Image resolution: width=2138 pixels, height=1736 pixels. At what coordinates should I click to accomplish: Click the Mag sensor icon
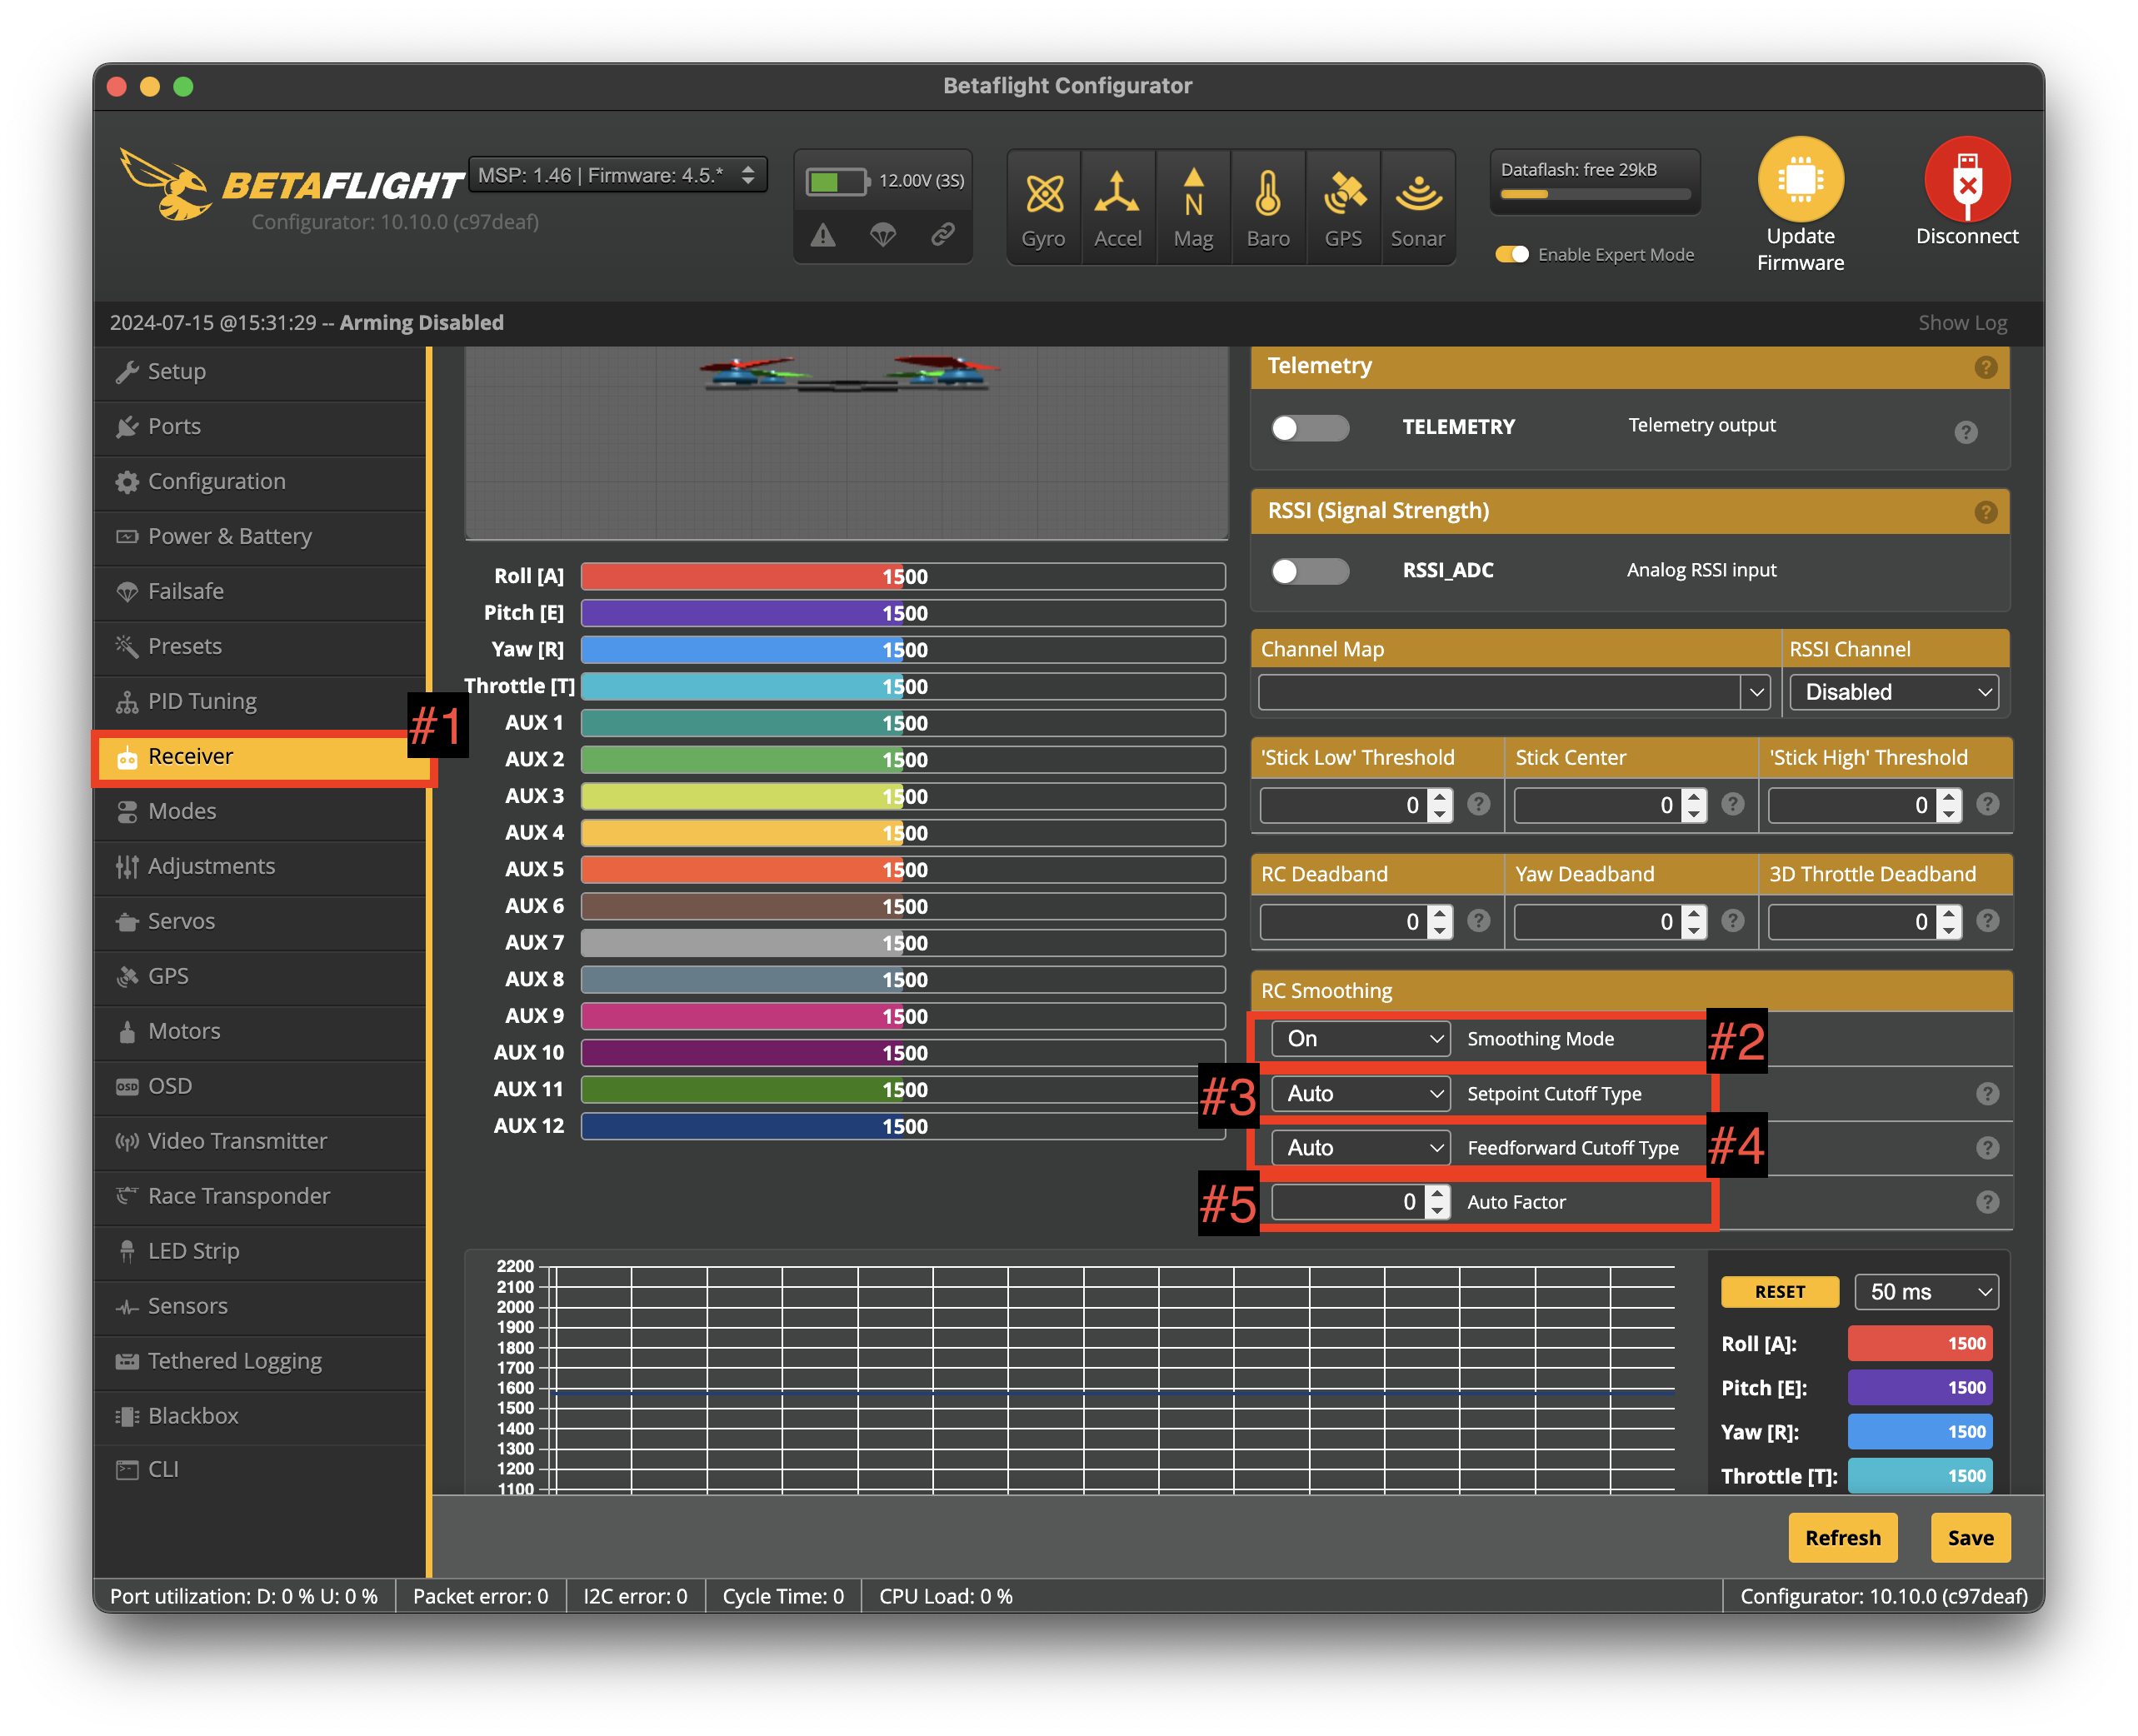[x=1193, y=193]
